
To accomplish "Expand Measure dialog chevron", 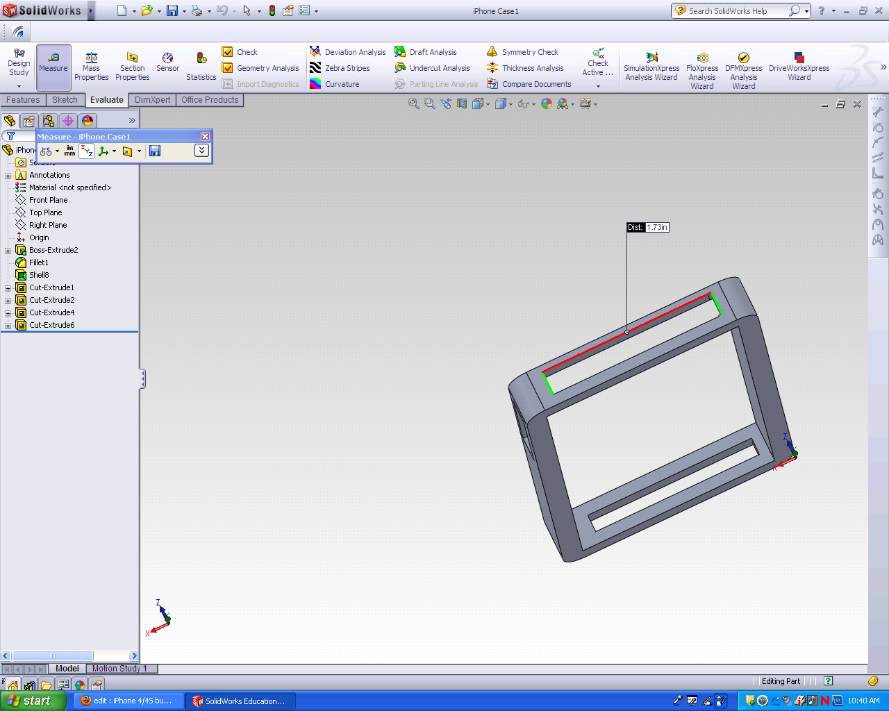I will (201, 150).
